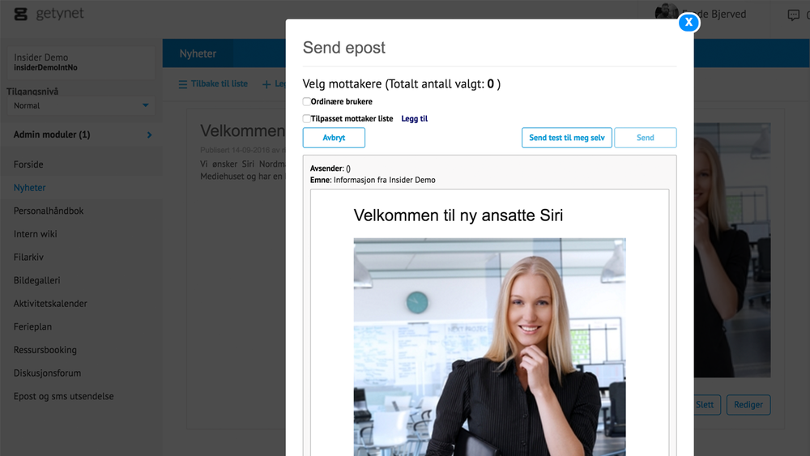Viewport: 810px width, 456px height.
Task: Select Aktivitetskalender menu item
Action: click(x=50, y=304)
